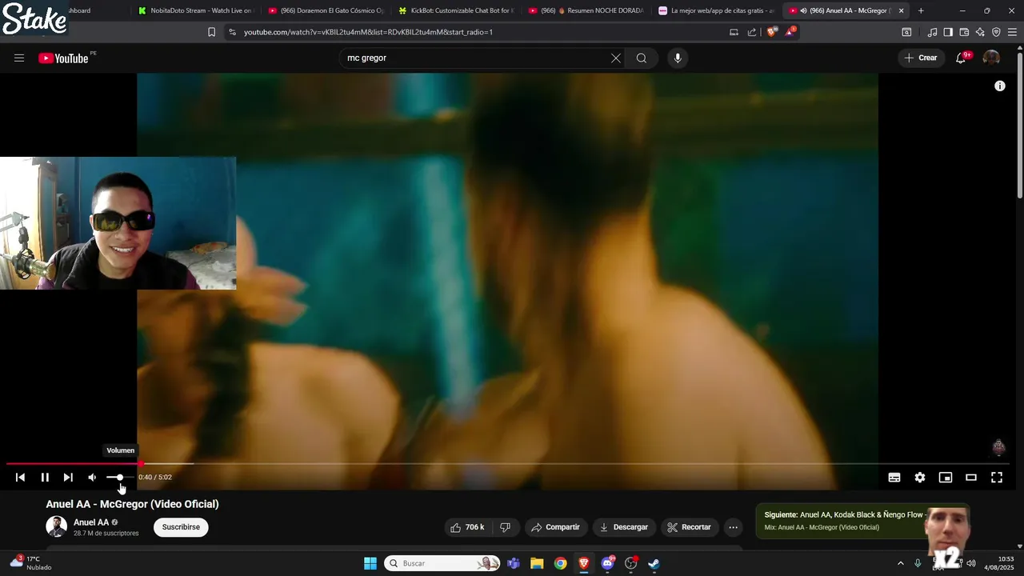Viewport: 1024px width, 576px height.
Task: Open File Explorer from taskbar
Action: (537, 563)
